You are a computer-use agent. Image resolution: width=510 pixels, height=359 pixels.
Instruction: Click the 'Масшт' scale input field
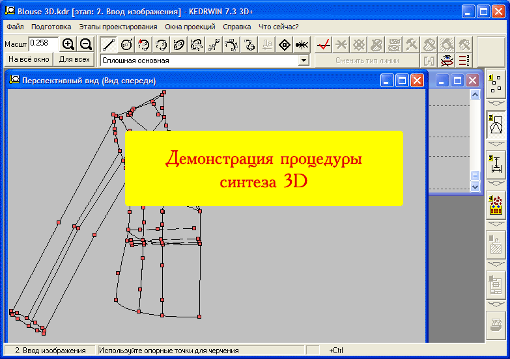[x=44, y=44]
